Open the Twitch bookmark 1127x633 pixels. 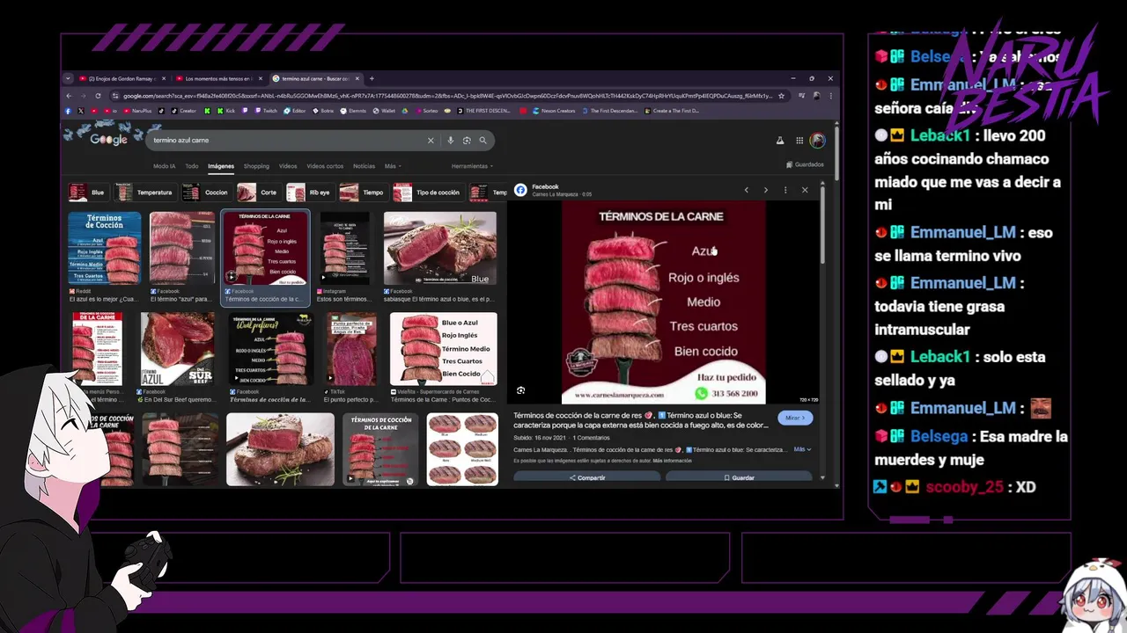point(266,111)
